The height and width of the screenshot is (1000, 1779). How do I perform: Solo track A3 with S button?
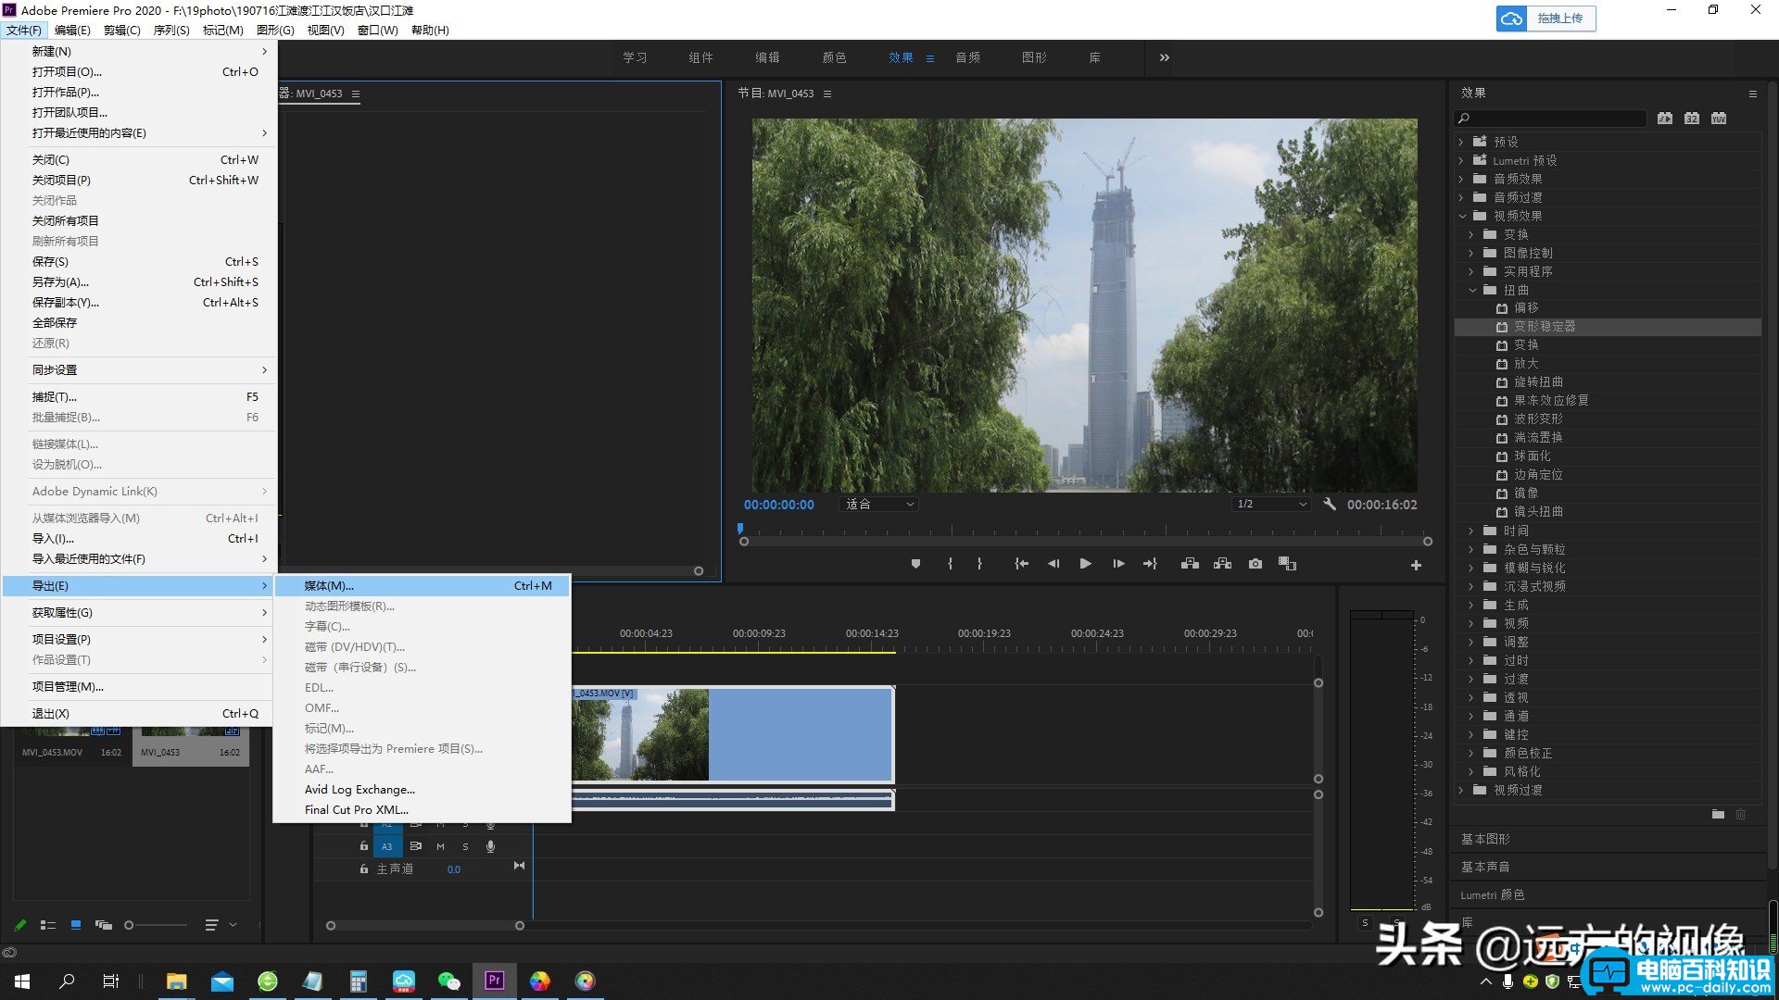point(465,846)
